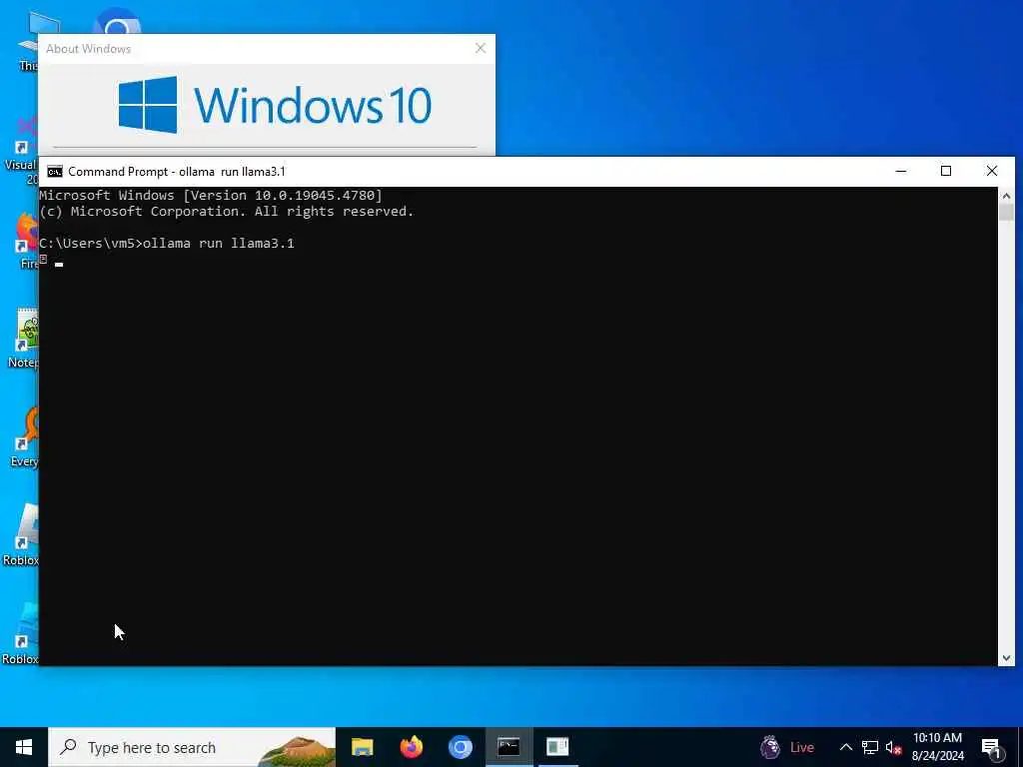Viewport: 1023px width, 767px height.
Task: Show hidden system tray icons
Action: pyautogui.click(x=845, y=747)
